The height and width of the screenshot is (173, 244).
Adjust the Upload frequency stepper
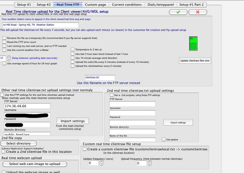click(x=150, y=163)
